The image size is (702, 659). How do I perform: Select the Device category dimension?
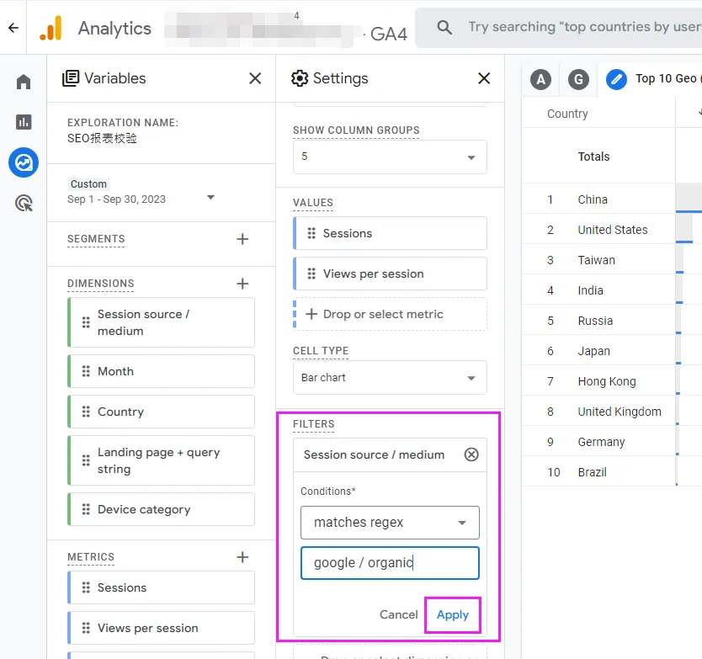(161, 509)
